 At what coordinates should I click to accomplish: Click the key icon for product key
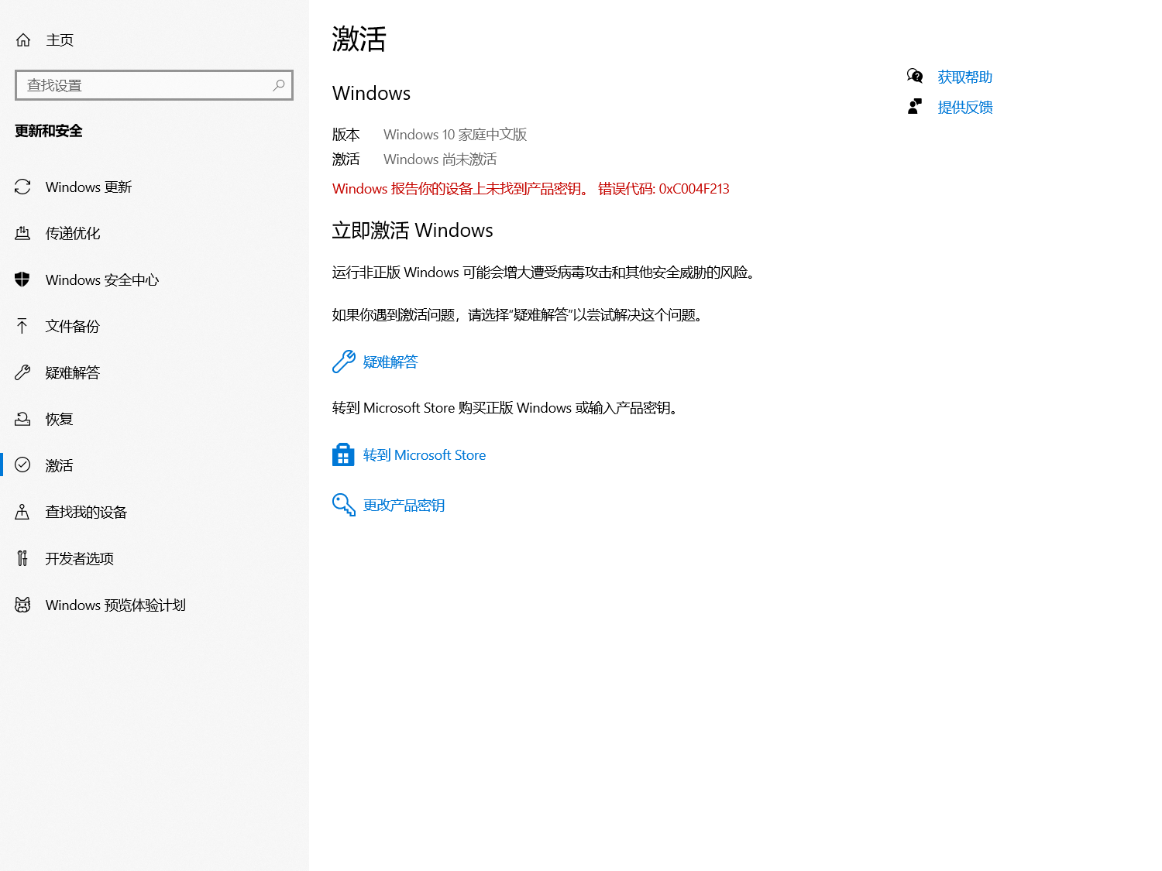(x=344, y=505)
